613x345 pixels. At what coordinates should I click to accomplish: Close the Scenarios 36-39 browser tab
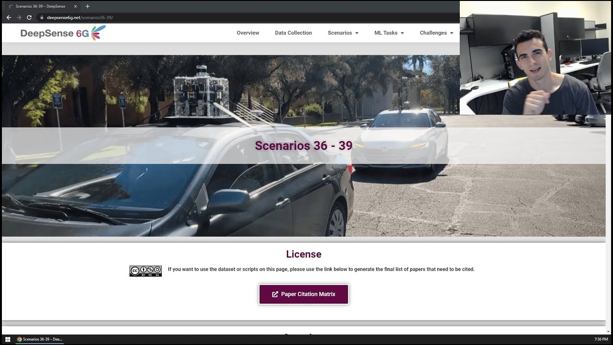(76, 6)
